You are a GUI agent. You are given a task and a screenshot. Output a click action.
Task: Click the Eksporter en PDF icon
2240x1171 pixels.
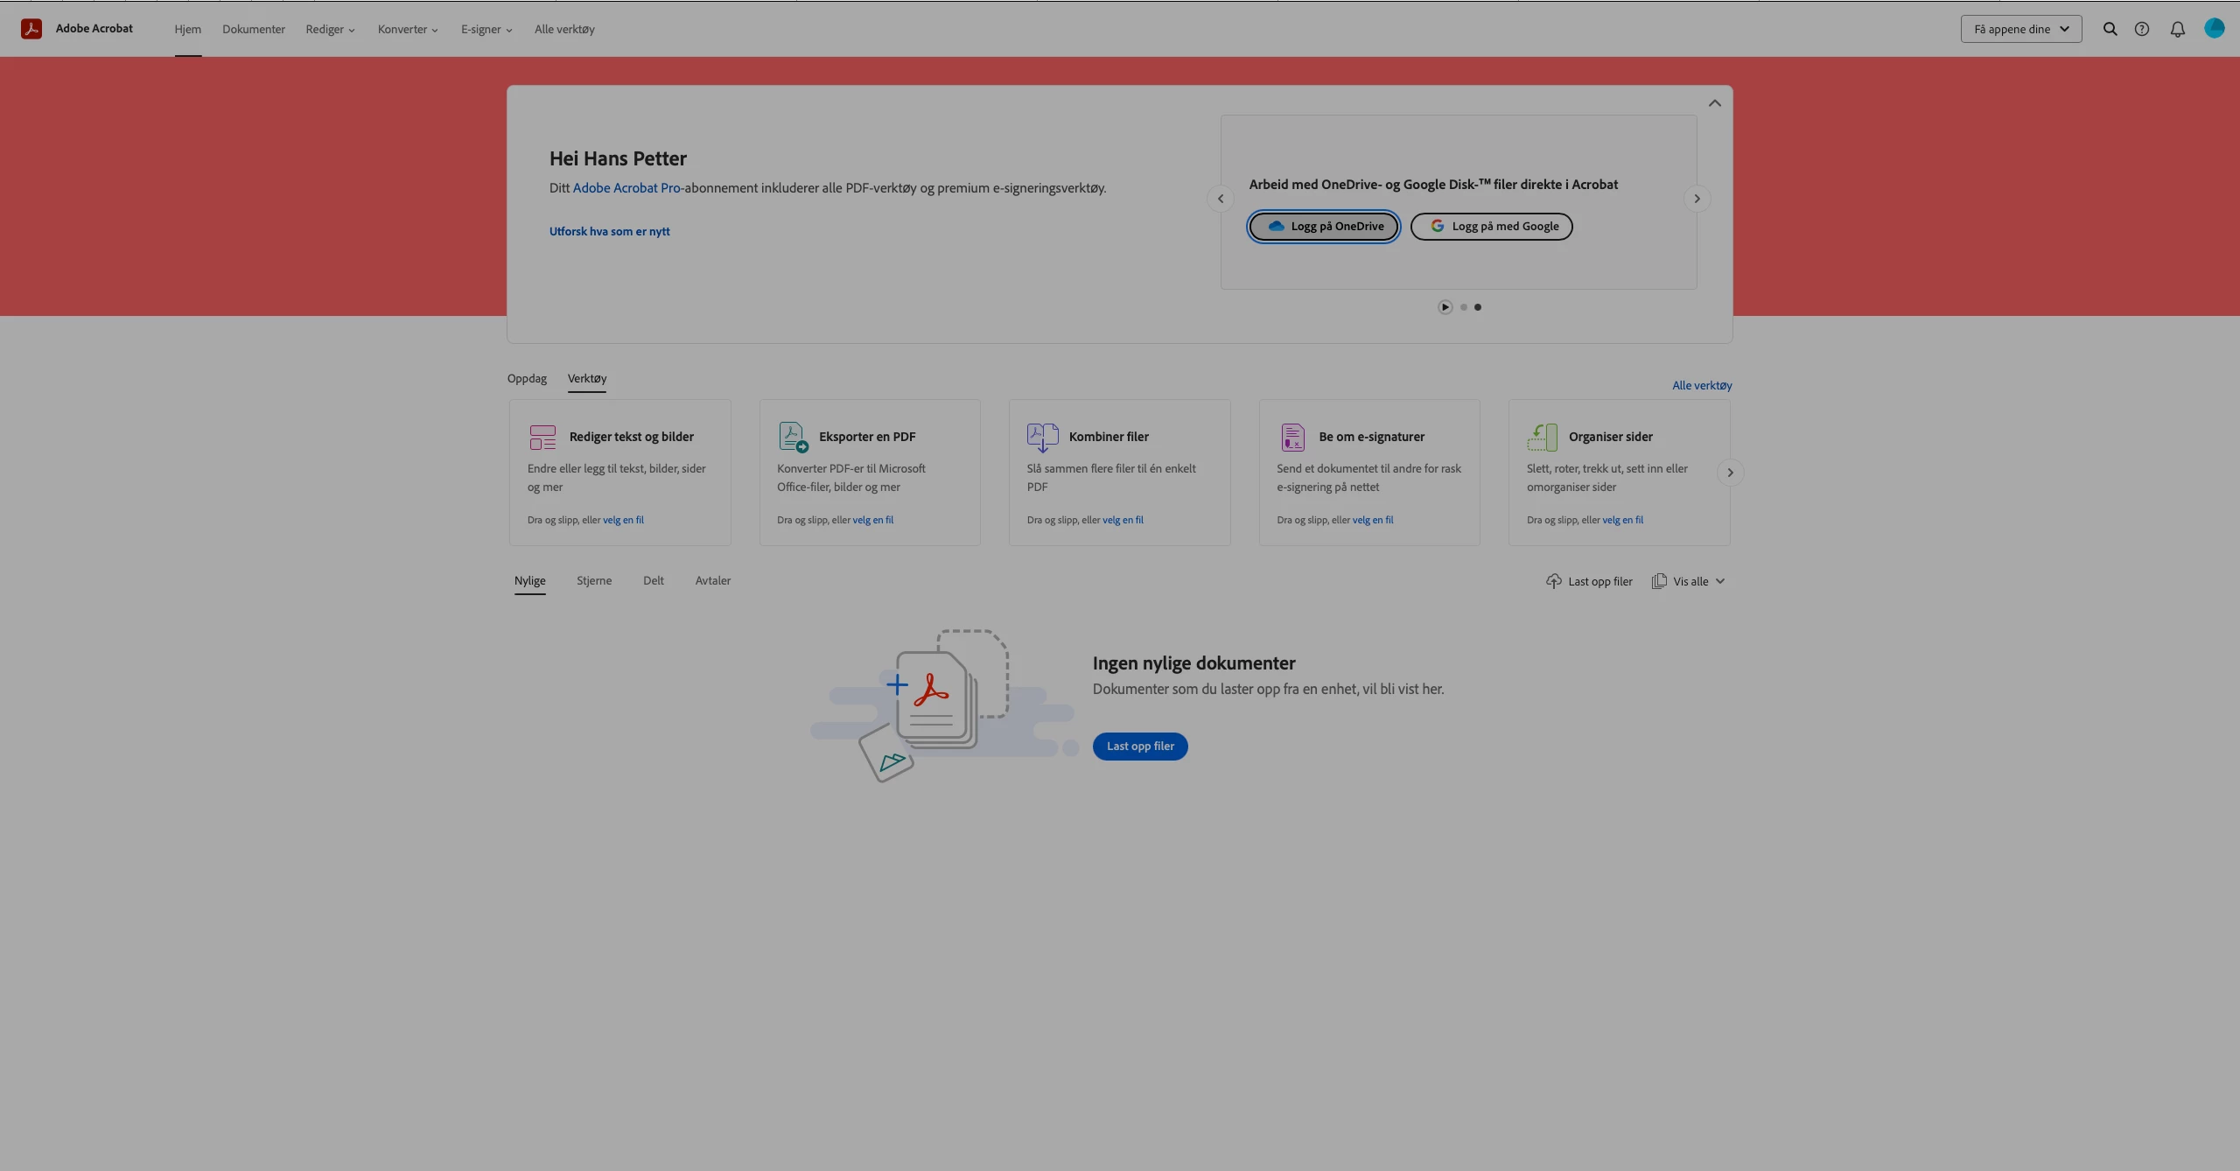tap(793, 437)
